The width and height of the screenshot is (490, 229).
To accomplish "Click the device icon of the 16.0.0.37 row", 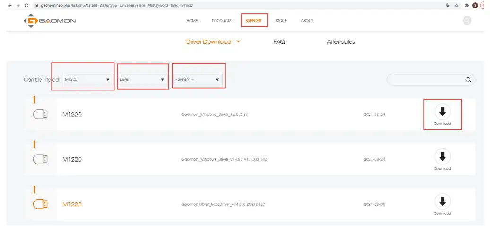I will pos(40,114).
